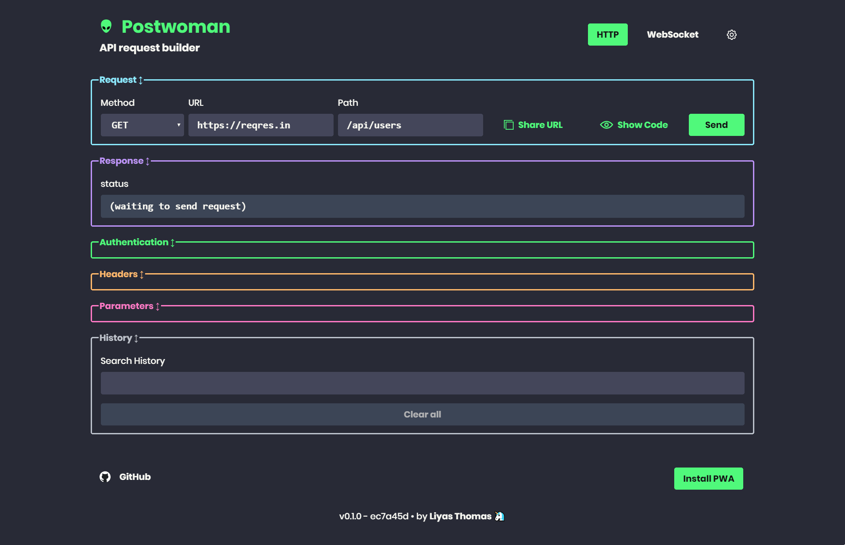The width and height of the screenshot is (845, 545).
Task: Toggle the History section
Action: 119,338
